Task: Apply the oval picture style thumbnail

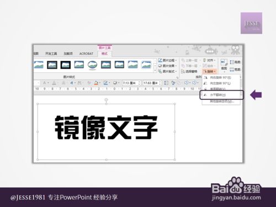Action: click(92, 65)
